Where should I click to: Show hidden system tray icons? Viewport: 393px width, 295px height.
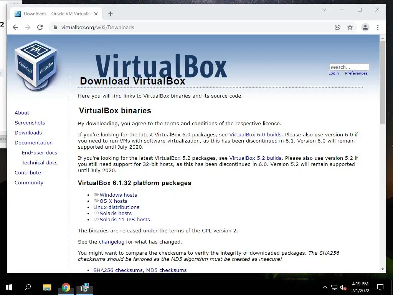pyautogui.click(x=325, y=287)
